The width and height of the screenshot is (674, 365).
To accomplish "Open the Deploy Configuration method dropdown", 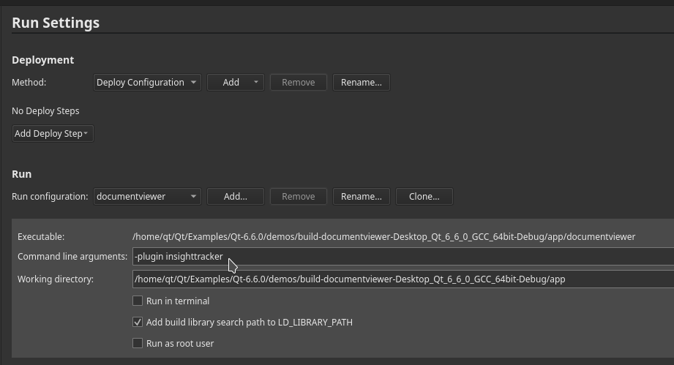I will coord(147,83).
